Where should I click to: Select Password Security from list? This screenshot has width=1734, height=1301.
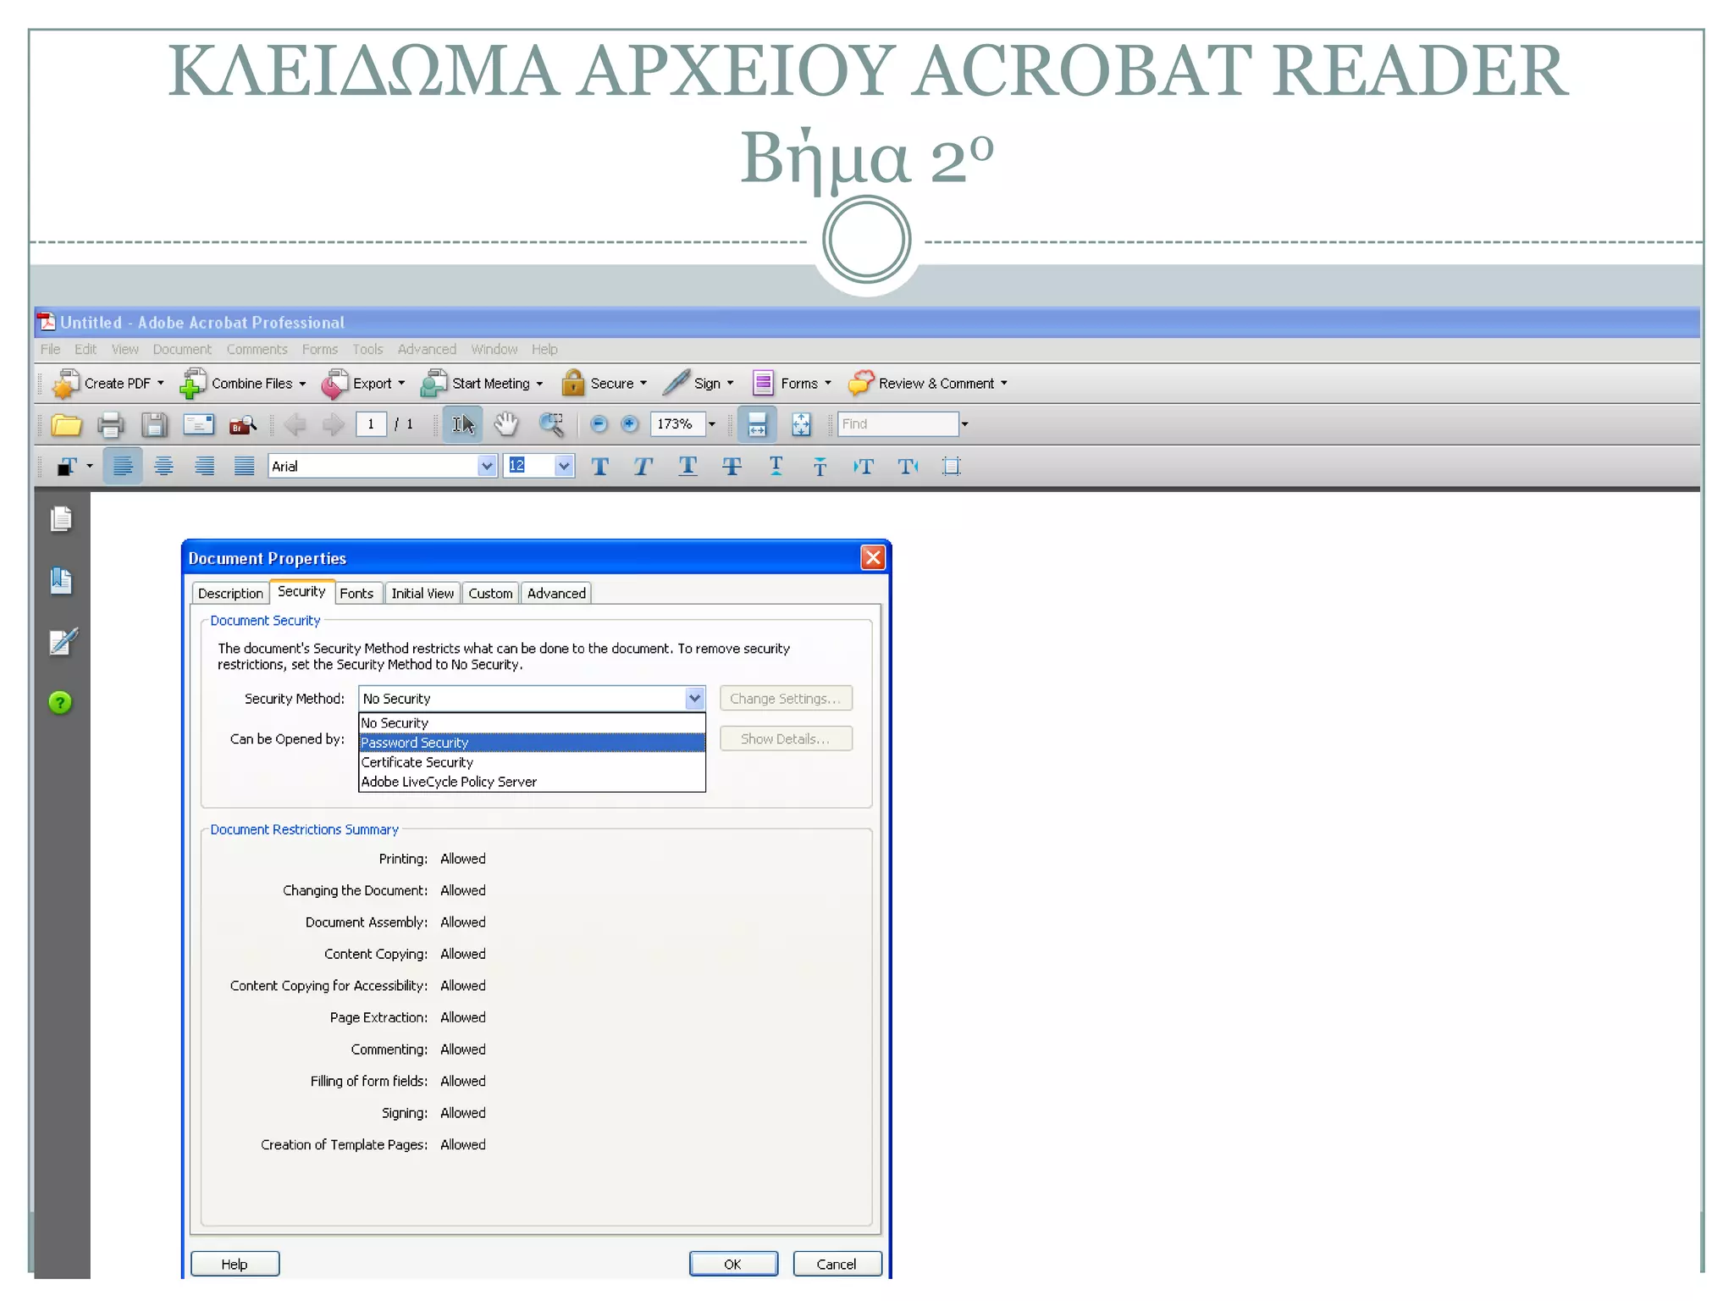pyautogui.click(x=532, y=743)
